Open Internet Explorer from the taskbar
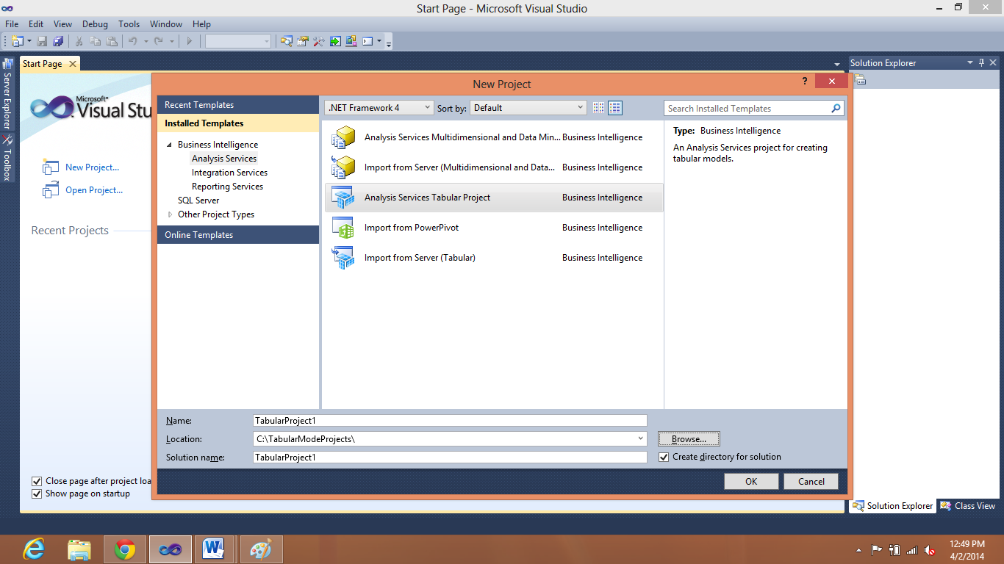The width and height of the screenshot is (1004, 564). [34, 549]
